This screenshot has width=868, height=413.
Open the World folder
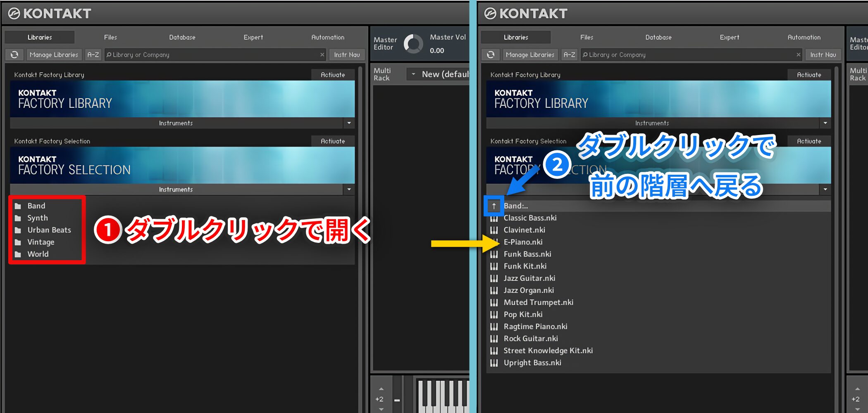coord(38,254)
